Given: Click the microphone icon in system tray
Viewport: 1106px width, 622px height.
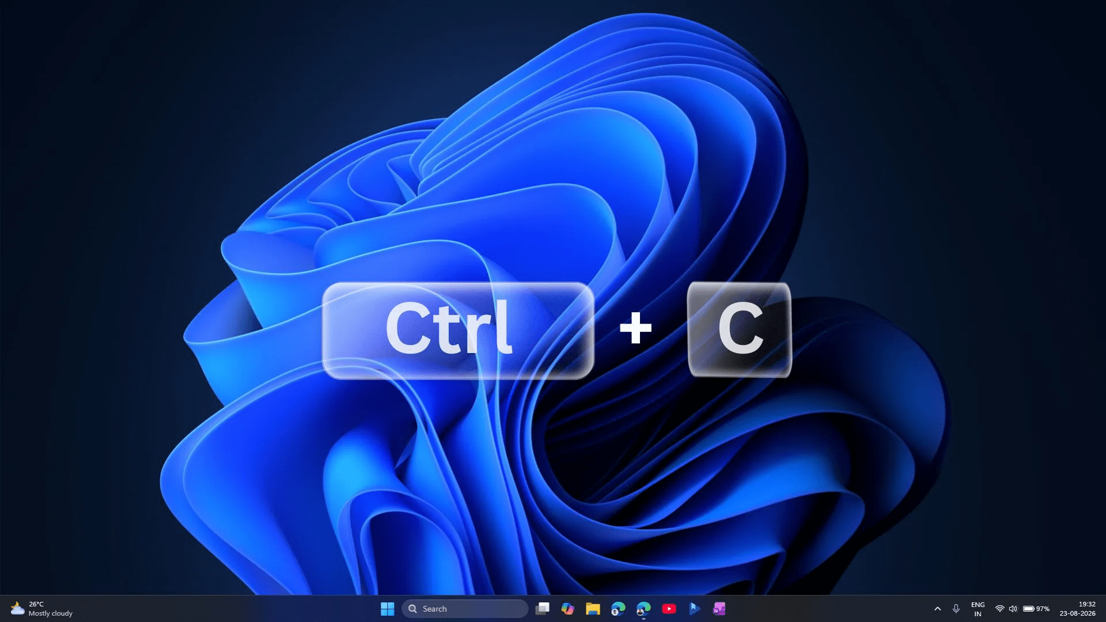Looking at the screenshot, I should click(956, 609).
